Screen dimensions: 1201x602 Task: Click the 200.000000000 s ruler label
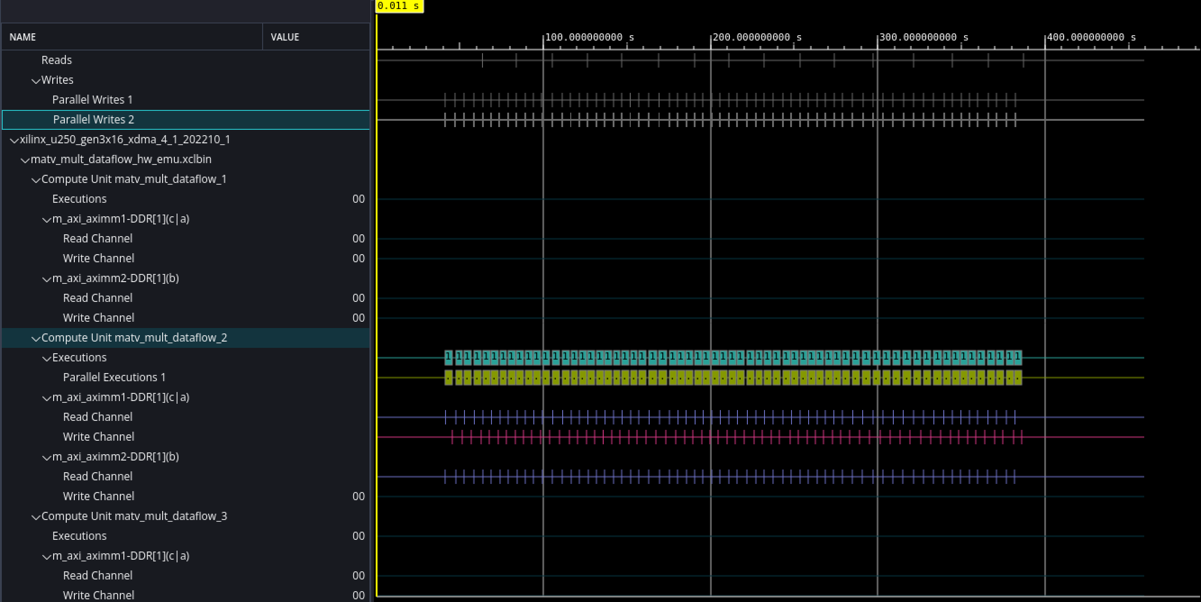point(757,37)
